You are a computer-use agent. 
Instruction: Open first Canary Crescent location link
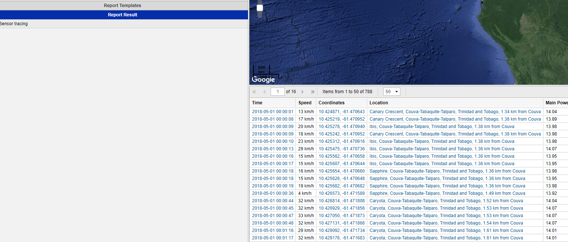(x=455, y=112)
